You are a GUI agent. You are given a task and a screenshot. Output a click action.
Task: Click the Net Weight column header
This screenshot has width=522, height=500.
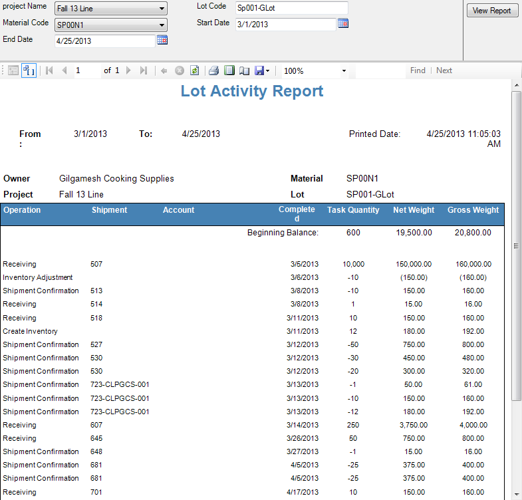click(414, 210)
